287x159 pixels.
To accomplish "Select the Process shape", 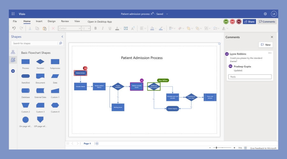I will pos(26,62).
